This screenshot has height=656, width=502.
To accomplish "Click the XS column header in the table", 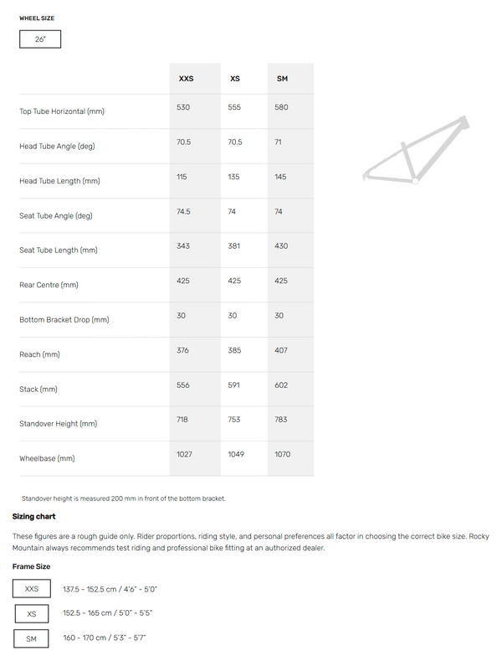I will [x=235, y=79].
